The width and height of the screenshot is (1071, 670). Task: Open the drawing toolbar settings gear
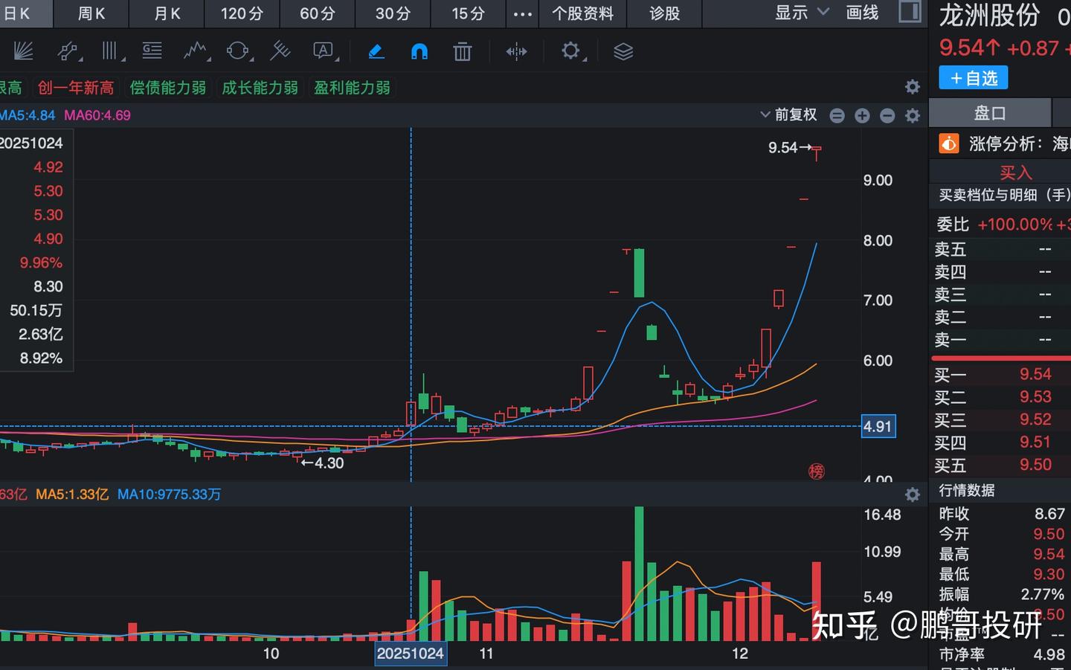coord(570,51)
